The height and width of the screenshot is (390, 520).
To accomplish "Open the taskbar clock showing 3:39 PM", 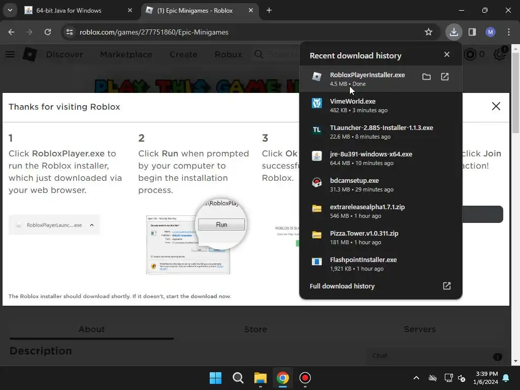I will point(485,378).
